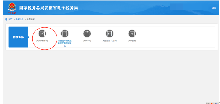This screenshot has width=220, height=104.
Task: Open the 发票验（交）旧 icon
Action: [x=109, y=34]
